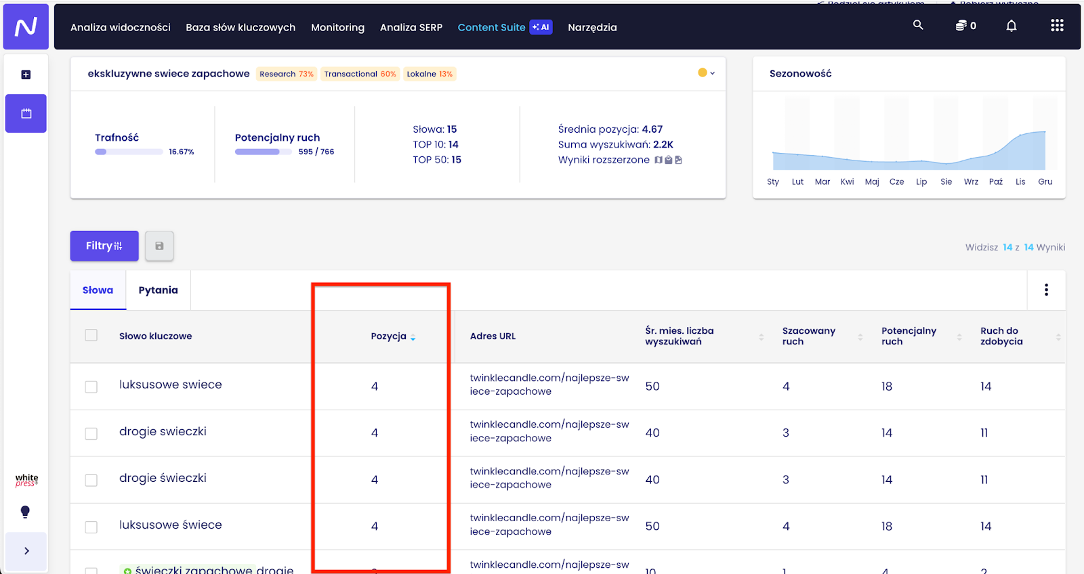Image resolution: width=1084 pixels, height=574 pixels.
Task: Click the Transactional 60% tag
Action: coord(360,74)
